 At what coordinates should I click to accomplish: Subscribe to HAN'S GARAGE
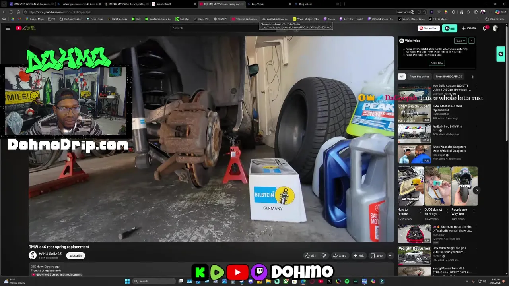tap(75, 256)
